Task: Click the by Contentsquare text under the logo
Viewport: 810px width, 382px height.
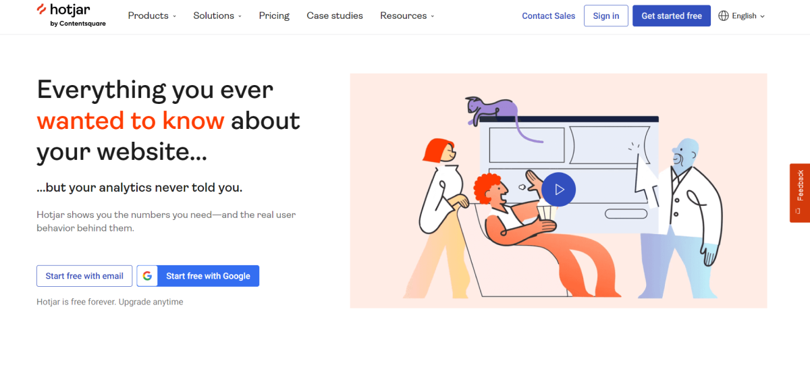Action: (x=78, y=24)
